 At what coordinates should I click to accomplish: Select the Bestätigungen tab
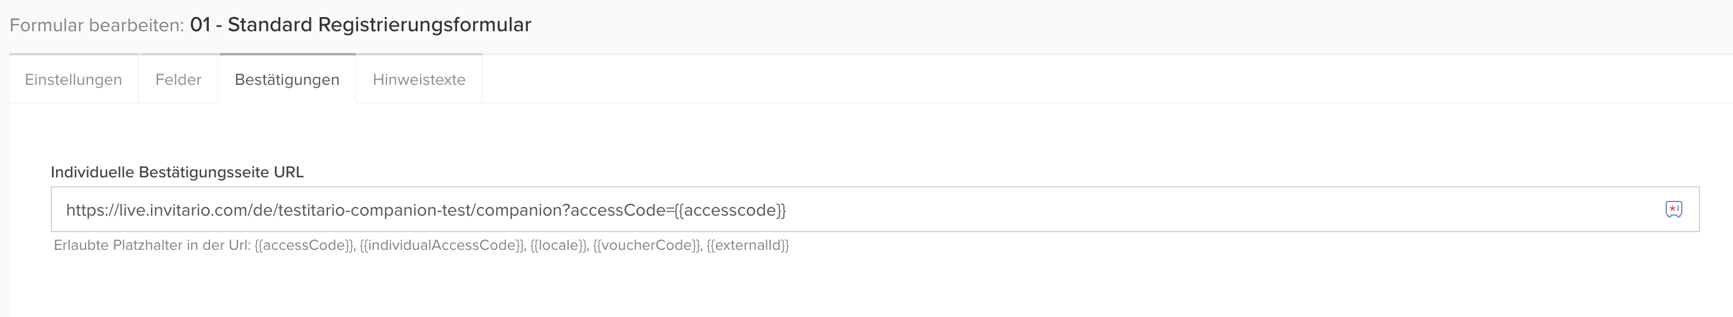point(287,80)
